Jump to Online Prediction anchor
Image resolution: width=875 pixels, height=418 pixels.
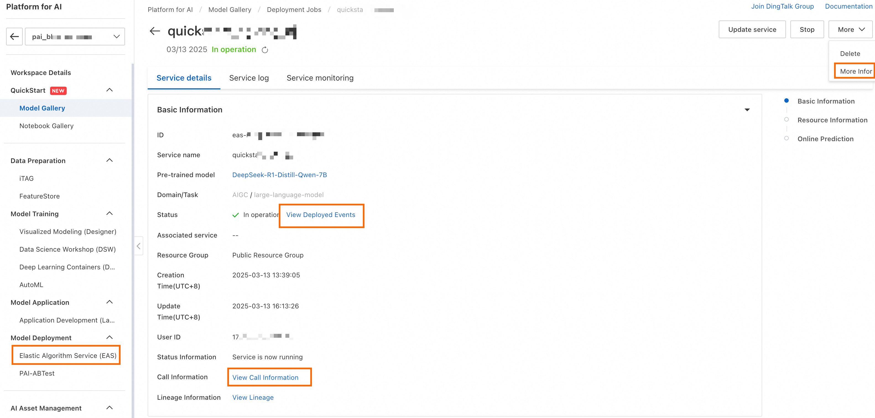pos(825,139)
